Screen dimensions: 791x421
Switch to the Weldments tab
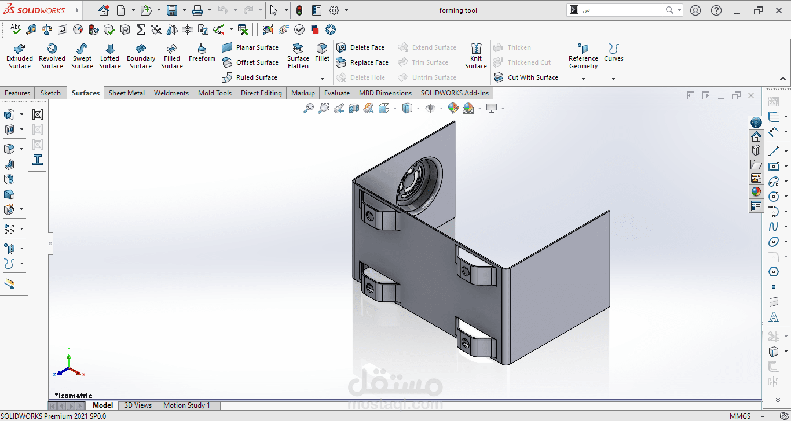click(171, 93)
